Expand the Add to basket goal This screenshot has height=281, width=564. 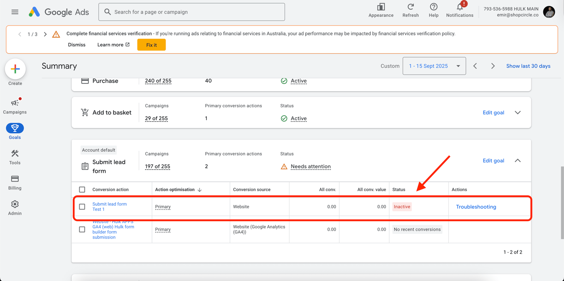pyautogui.click(x=518, y=113)
